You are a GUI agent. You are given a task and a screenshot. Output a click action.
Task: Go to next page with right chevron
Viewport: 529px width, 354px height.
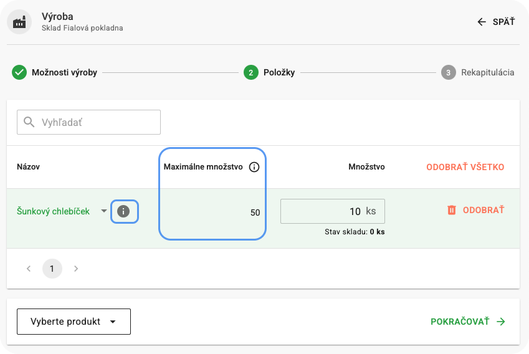[76, 269]
